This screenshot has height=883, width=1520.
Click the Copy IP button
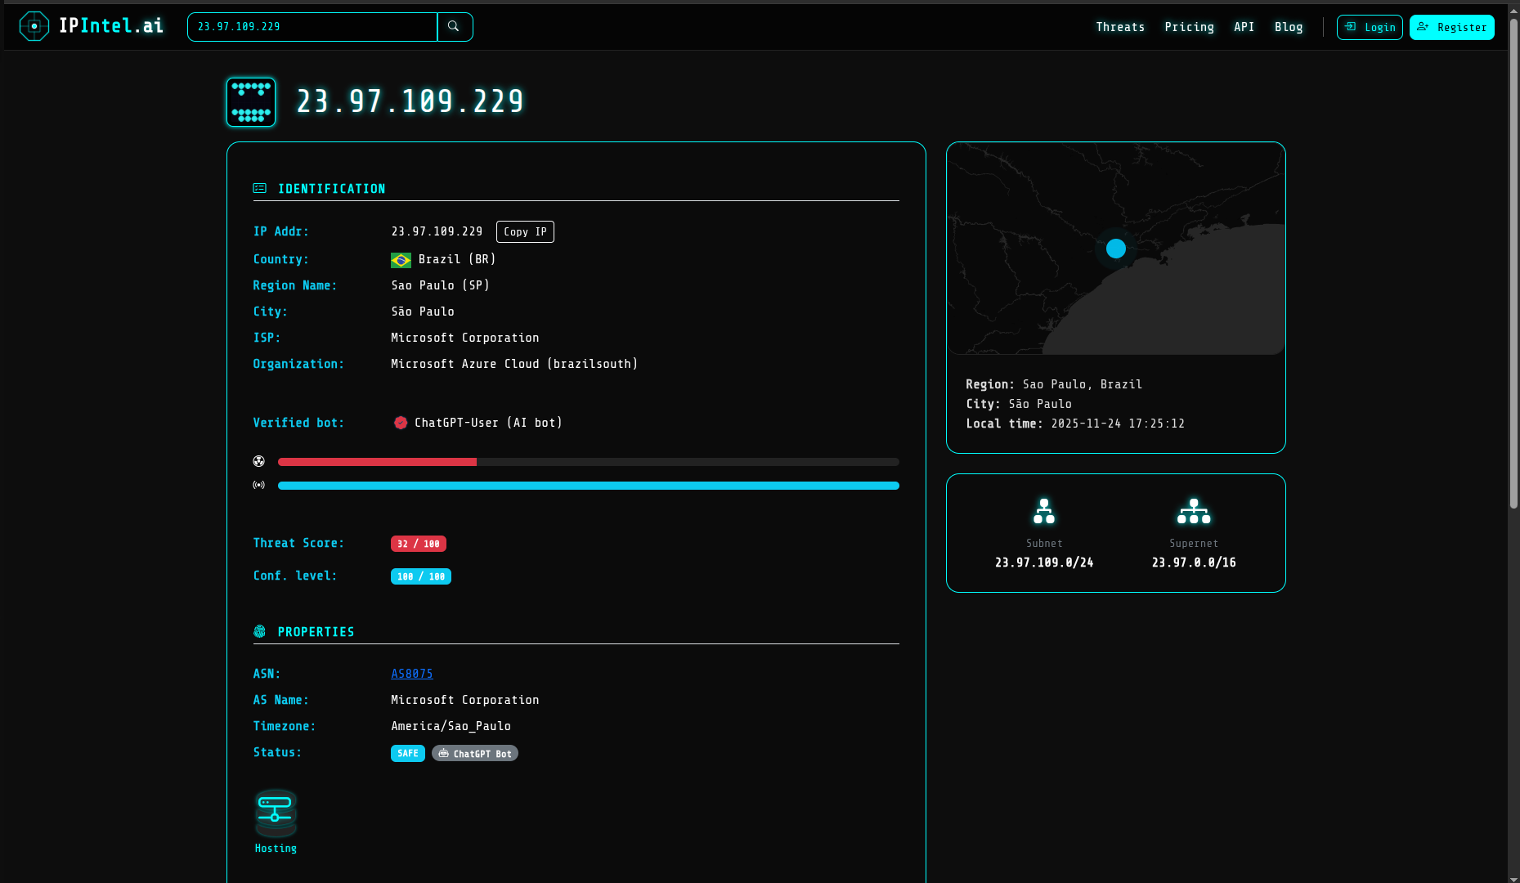coord(524,231)
